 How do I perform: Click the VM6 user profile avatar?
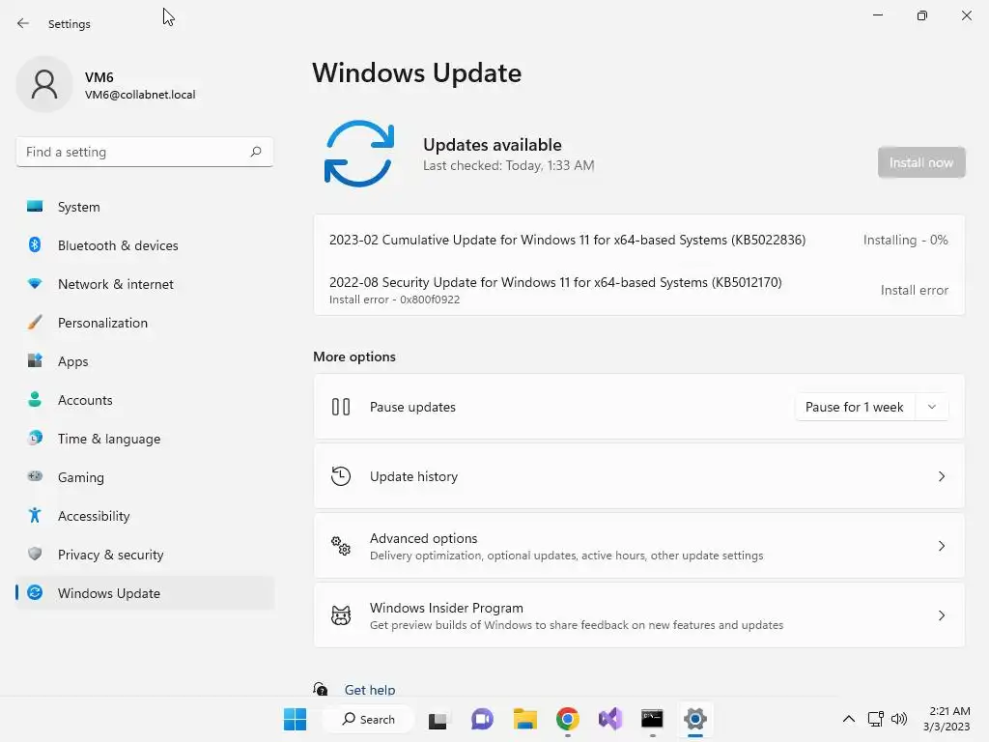coord(44,84)
